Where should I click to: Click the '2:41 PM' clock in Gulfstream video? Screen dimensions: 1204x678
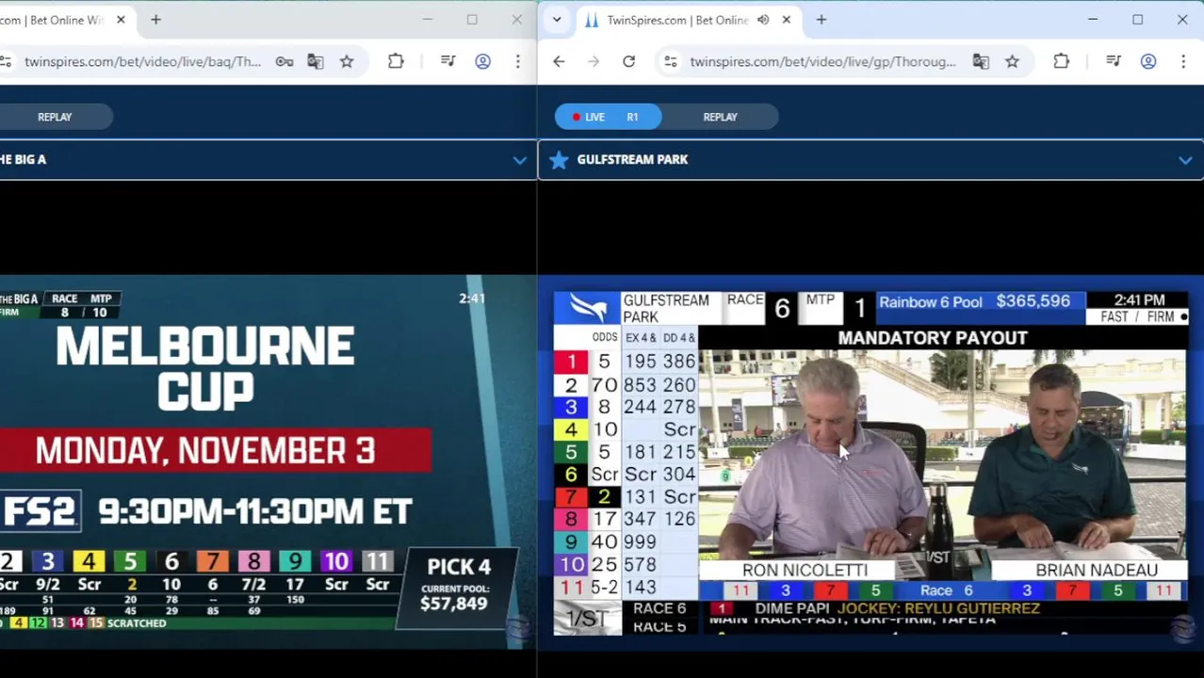tap(1139, 300)
